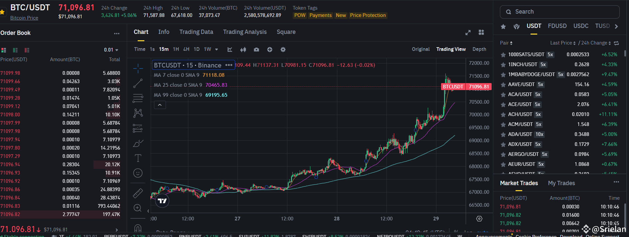The width and height of the screenshot is (629, 237).
Task: Select the brush drawing tool
Action: [138, 143]
